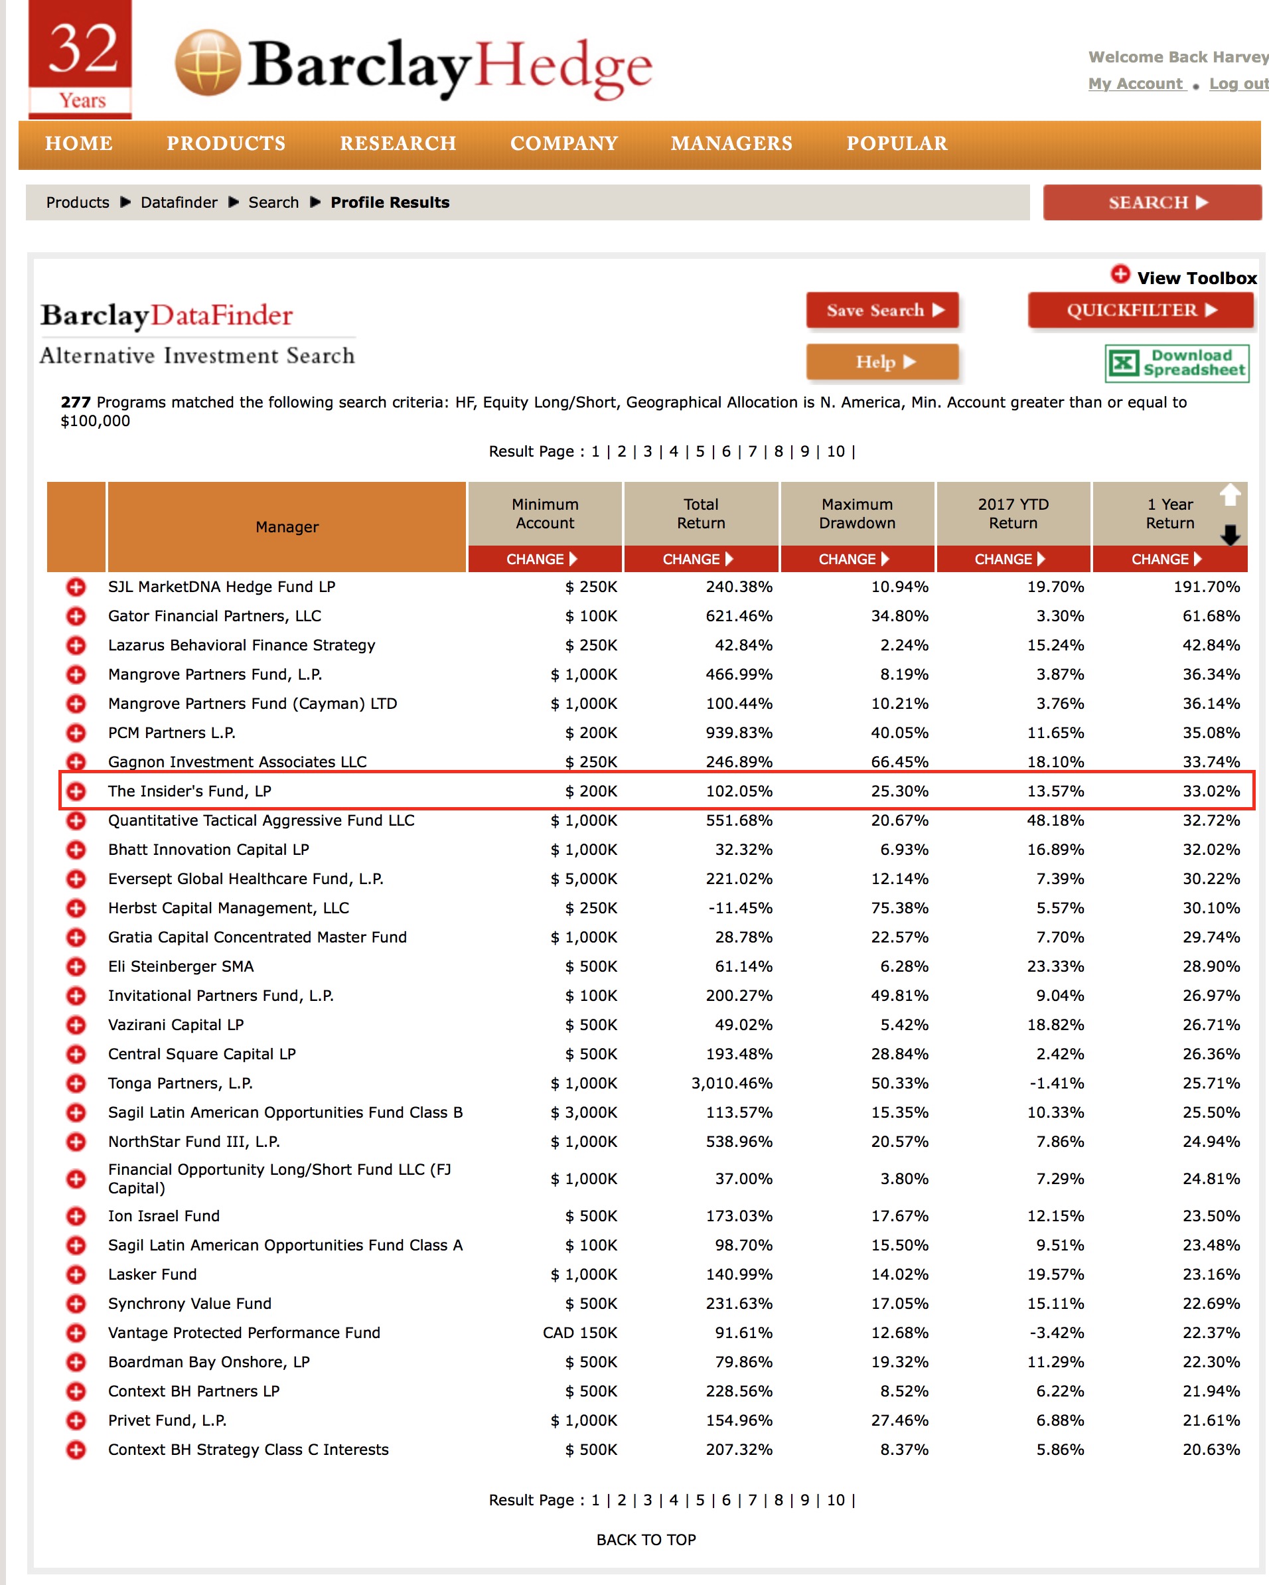
Task: Change the Total Return column
Action: pyautogui.click(x=701, y=559)
